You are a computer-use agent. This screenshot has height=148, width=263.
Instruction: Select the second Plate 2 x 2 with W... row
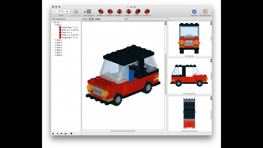pyautogui.click(x=66, y=35)
